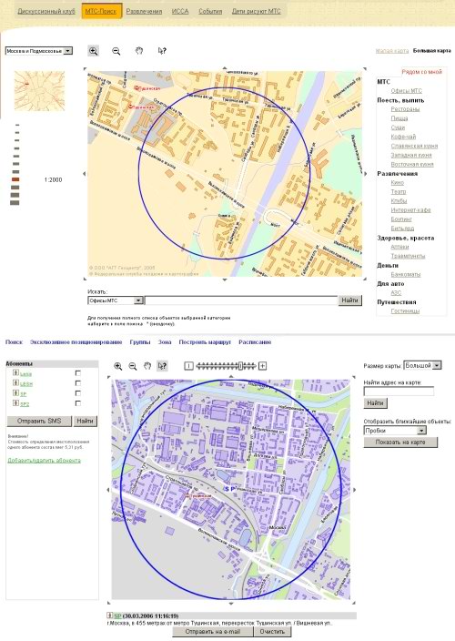
Task: Click the red 1:2000 scale level bar
Action: click(x=15, y=179)
